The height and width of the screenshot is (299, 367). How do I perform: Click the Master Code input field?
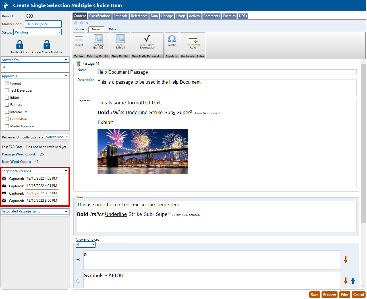[43, 24]
